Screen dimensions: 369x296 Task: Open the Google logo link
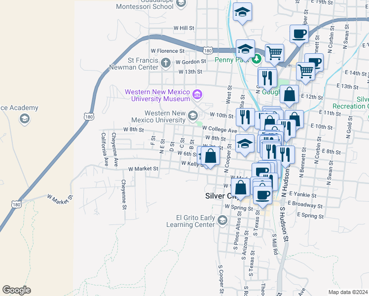pos(16,290)
